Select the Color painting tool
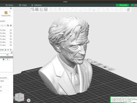Screen dimensions: 137x103 pos(108,9)
